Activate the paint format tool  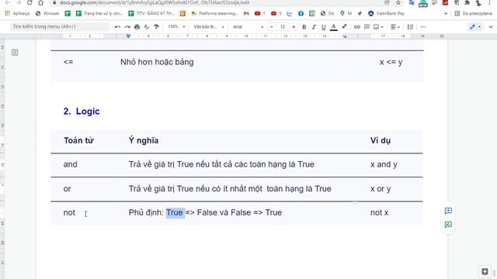click(x=156, y=27)
